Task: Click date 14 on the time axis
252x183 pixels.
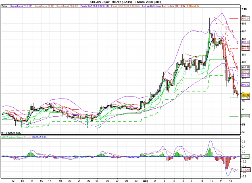Action: pos(32,181)
